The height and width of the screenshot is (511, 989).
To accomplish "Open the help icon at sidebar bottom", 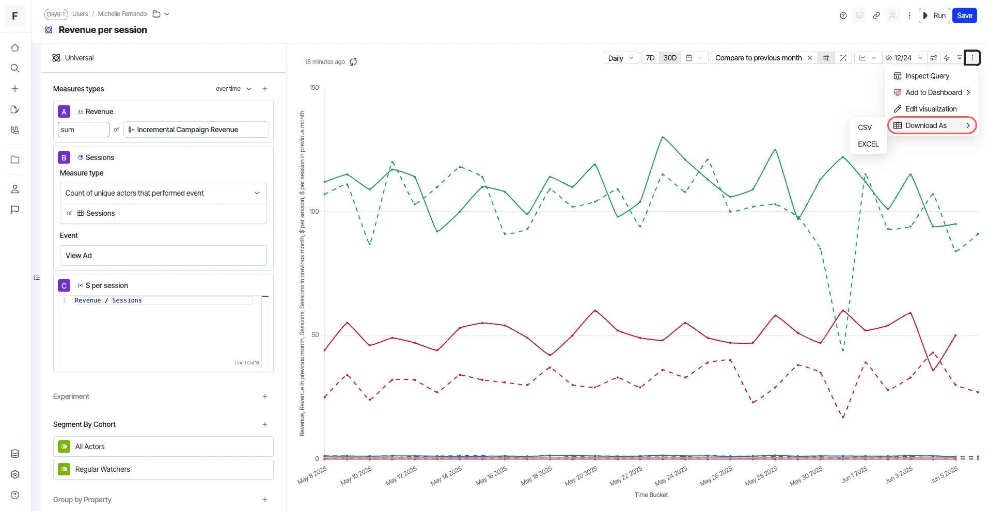I will [15, 495].
